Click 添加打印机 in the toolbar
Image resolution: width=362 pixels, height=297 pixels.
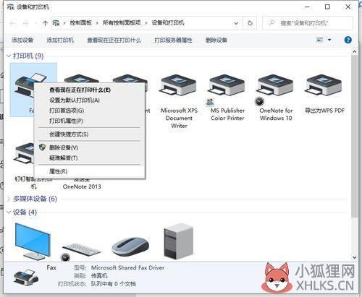[x=60, y=40]
